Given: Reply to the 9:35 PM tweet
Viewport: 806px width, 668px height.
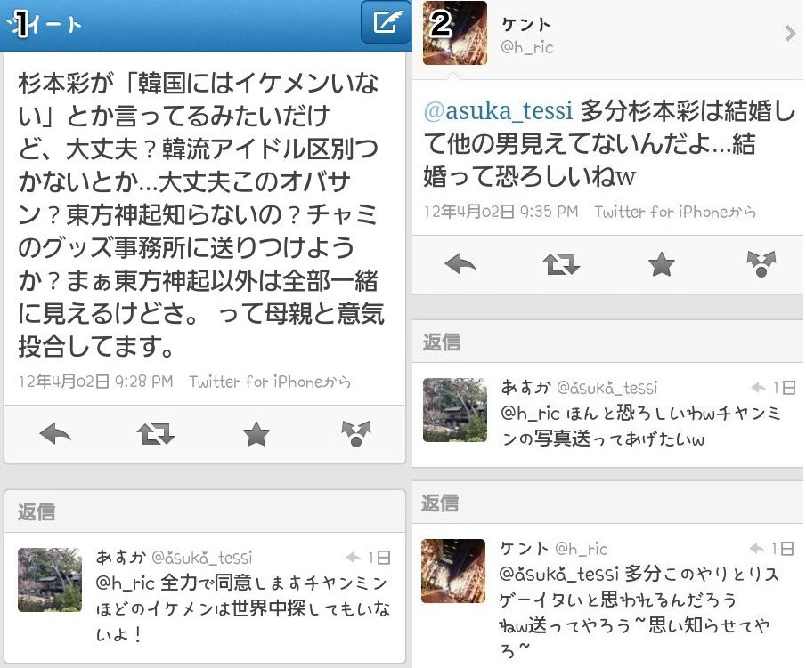Looking at the screenshot, I should click(460, 264).
